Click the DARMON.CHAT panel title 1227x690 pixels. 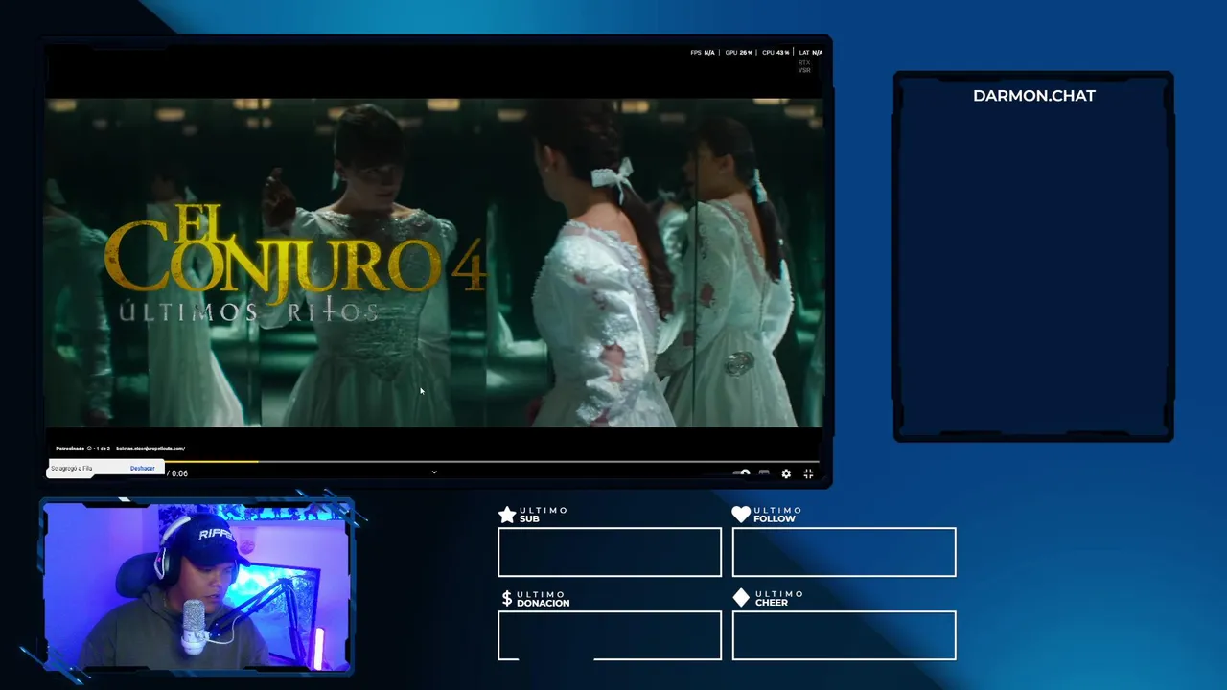coord(1033,96)
